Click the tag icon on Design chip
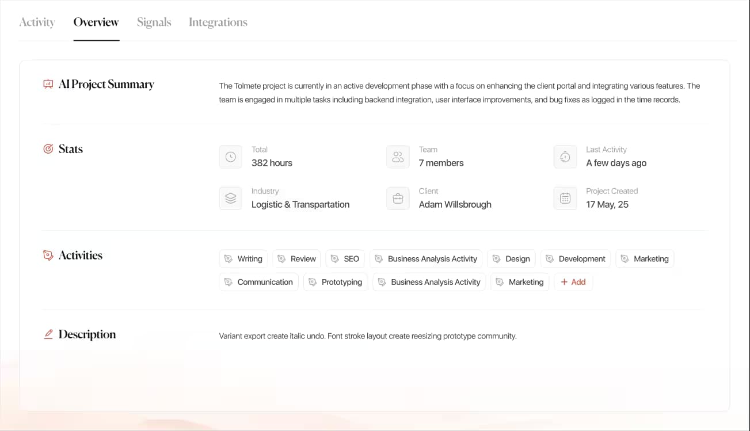750x431 pixels. click(497, 259)
